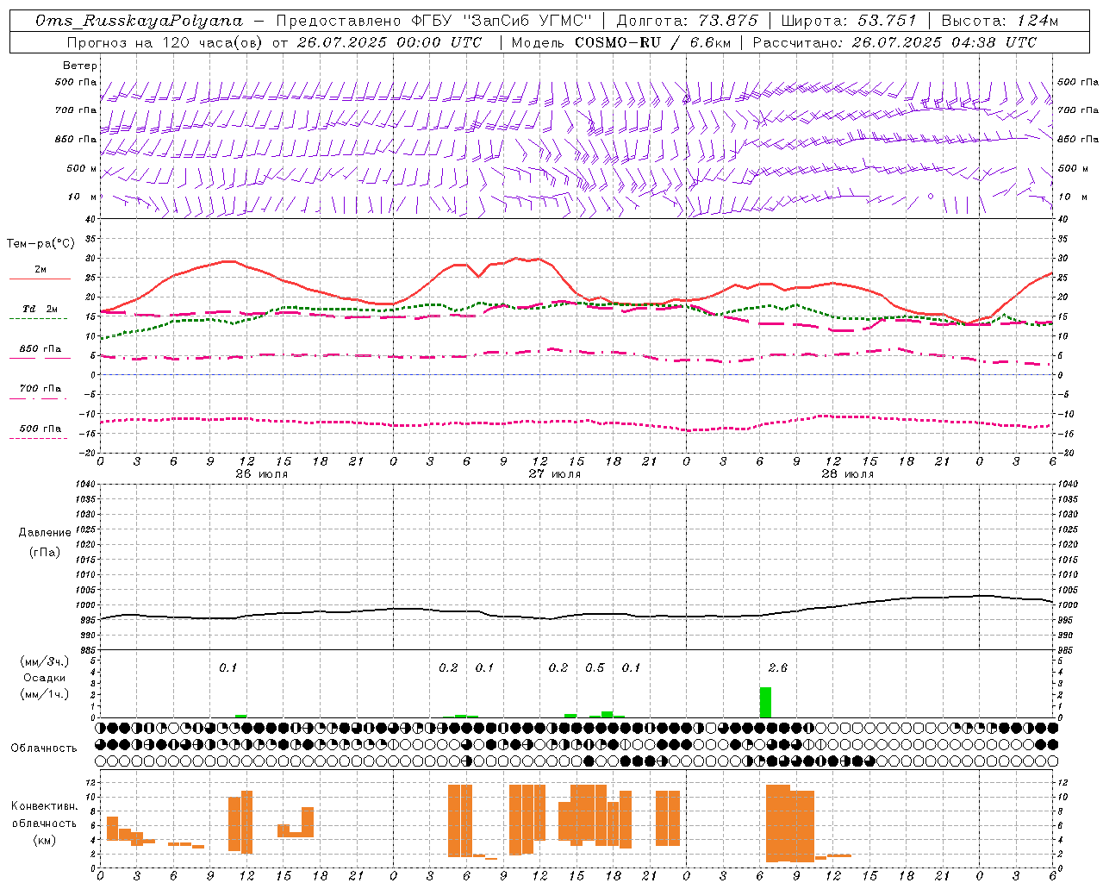Click the tall green 2.6 mm precipitation bar
The width and height of the screenshot is (1103, 883).
[765, 702]
